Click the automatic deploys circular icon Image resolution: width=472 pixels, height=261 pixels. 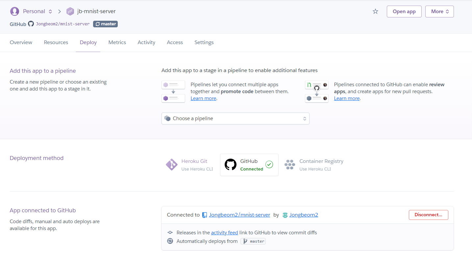click(x=170, y=241)
